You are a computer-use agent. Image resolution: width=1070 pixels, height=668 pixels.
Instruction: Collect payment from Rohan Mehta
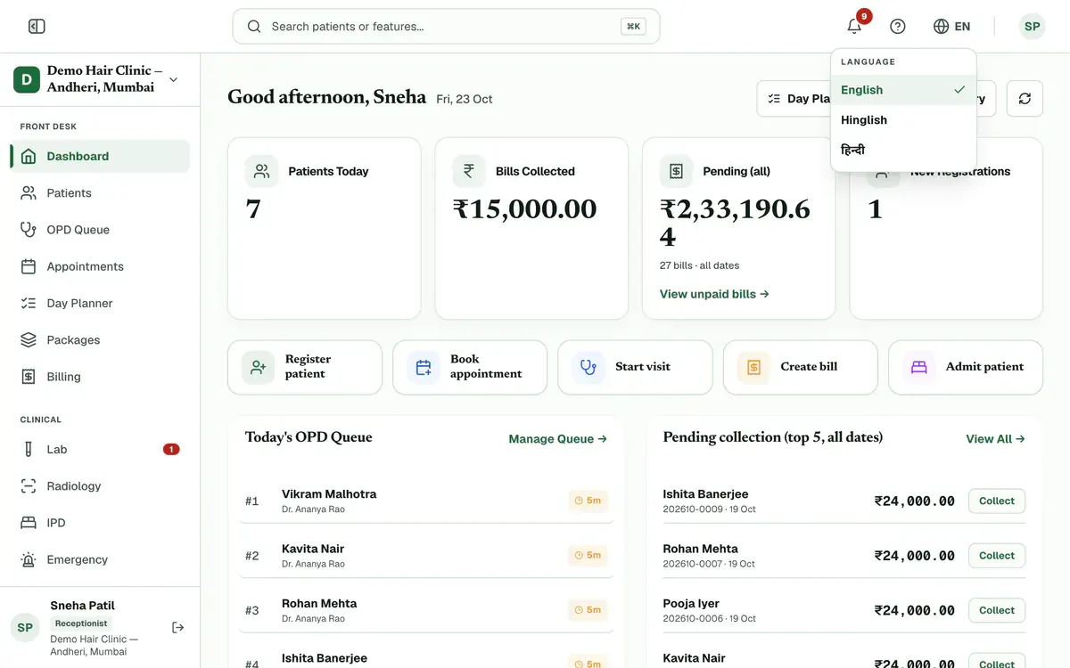[x=997, y=556]
